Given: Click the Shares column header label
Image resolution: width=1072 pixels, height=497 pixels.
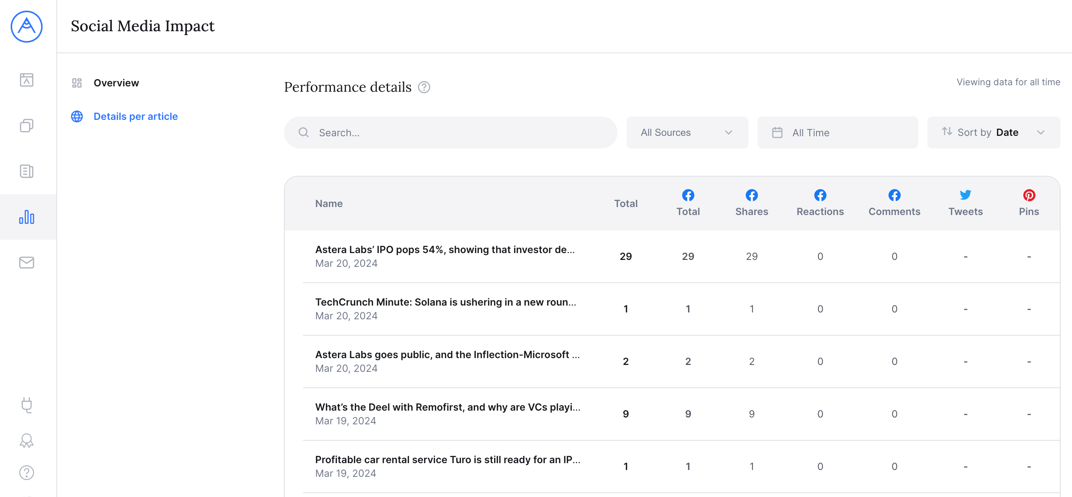Looking at the screenshot, I should pyautogui.click(x=751, y=211).
